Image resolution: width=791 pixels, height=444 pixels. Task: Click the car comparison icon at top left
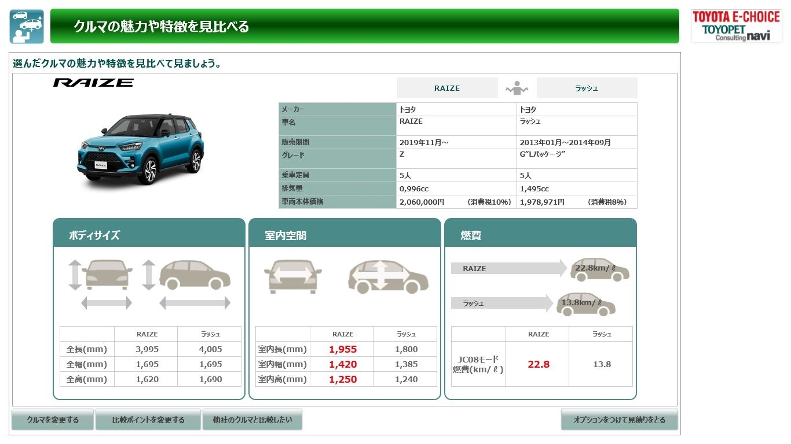(x=27, y=27)
